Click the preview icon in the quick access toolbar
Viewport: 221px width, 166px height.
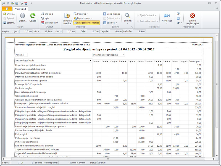3,3
